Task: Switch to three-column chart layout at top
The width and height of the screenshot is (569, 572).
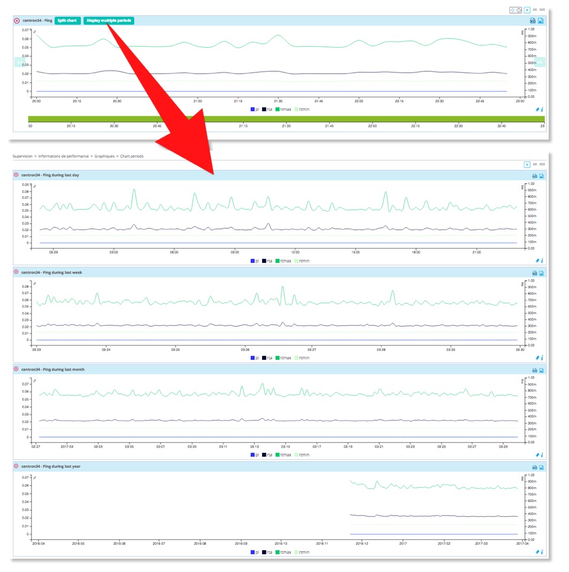Action: coord(542,10)
